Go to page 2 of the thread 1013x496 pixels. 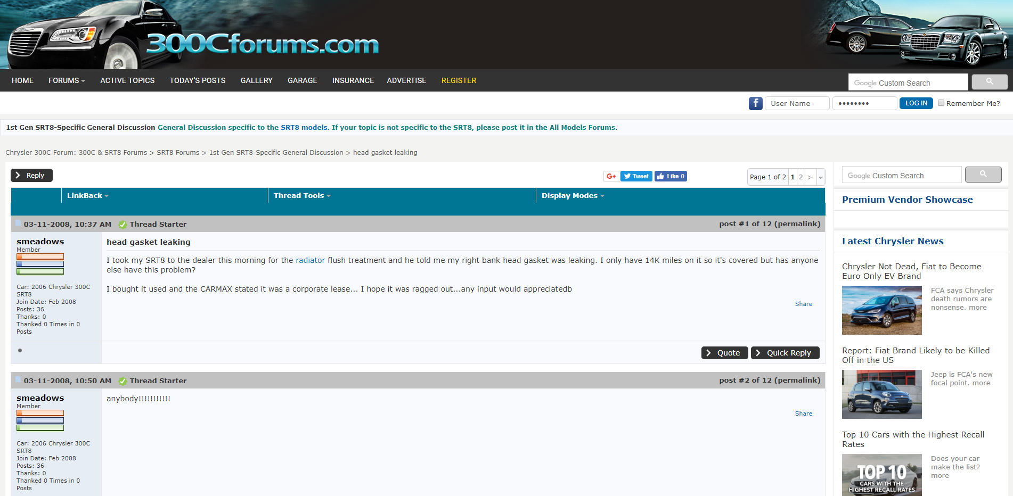pos(800,177)
